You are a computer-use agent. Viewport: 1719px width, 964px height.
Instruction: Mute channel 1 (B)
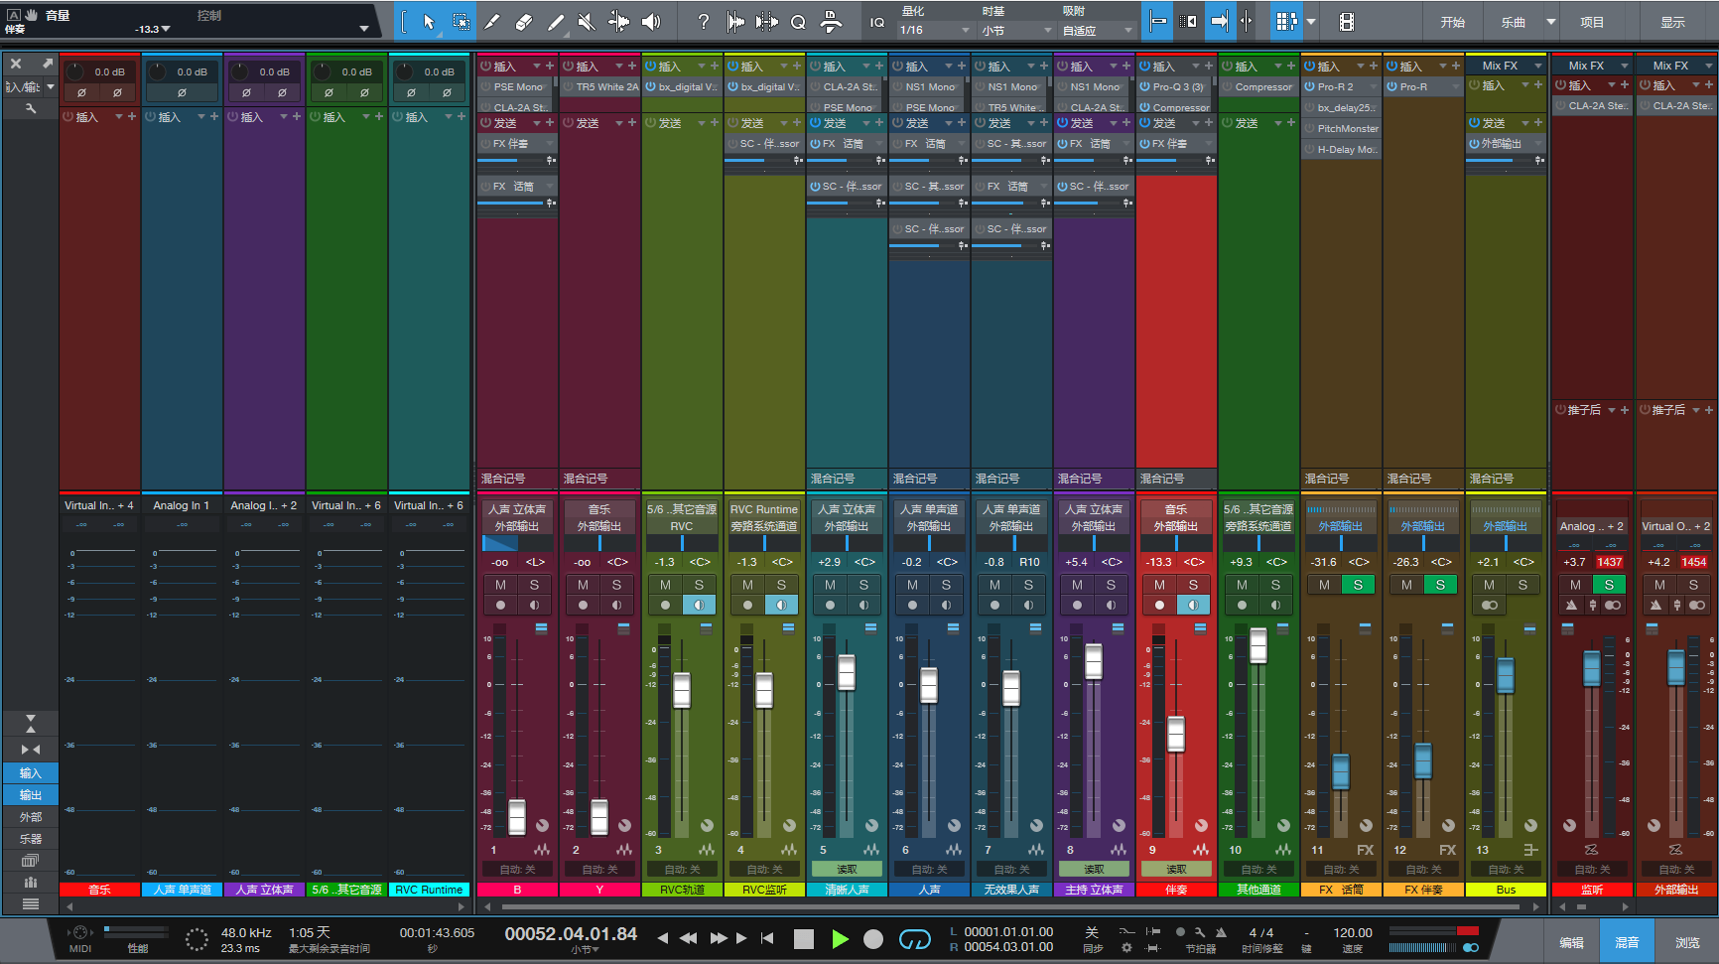(500, 585)
